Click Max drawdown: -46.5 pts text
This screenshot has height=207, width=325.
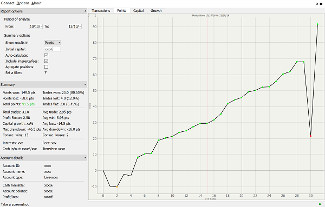pyautogui.click(x=22, y=129)
